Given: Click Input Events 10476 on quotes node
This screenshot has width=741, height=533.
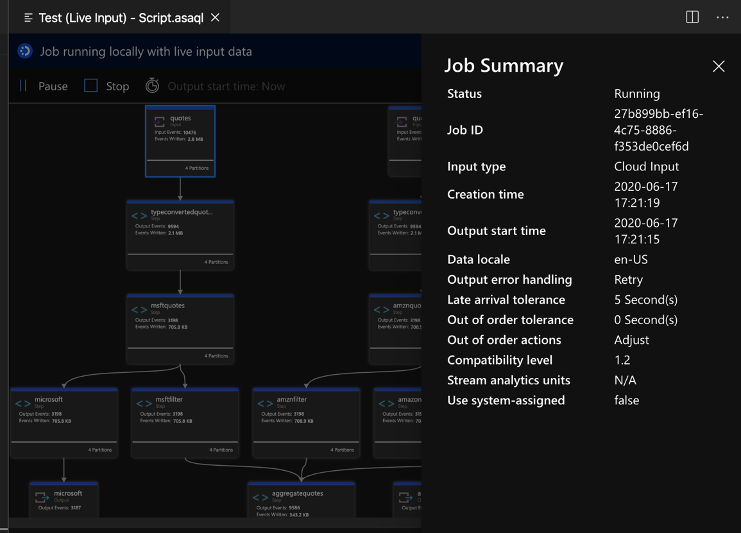Looking at the screenshot, I should [x=175, y=133].
